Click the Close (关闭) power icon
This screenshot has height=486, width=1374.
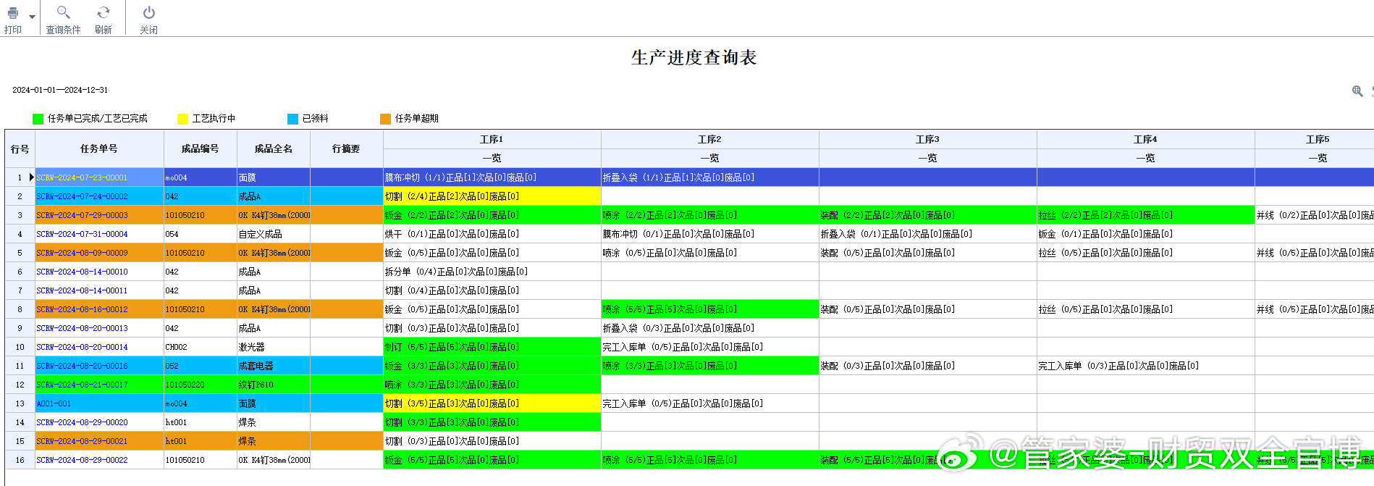(148, 12)
